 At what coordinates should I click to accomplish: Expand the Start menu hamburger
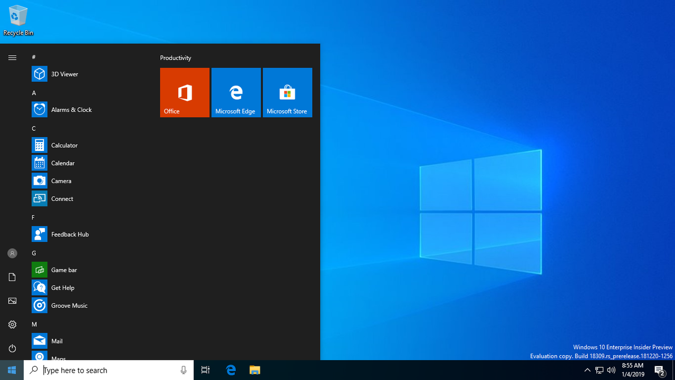[12, 58]
